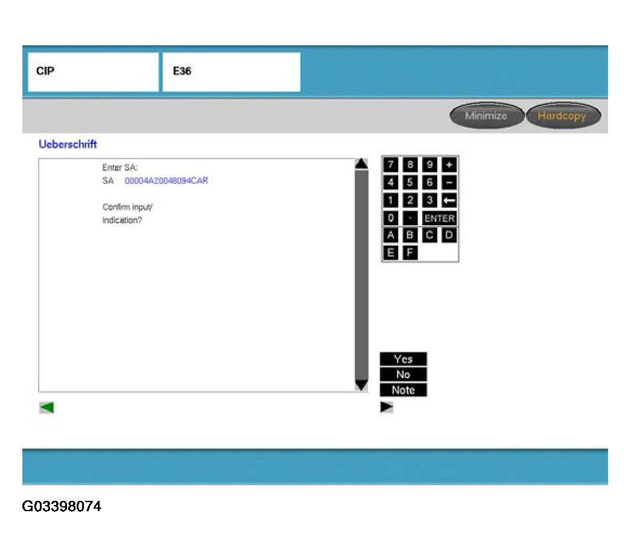Click the green back arrow
This screenshot has height=557, width=631.
[x=46, y=408]
